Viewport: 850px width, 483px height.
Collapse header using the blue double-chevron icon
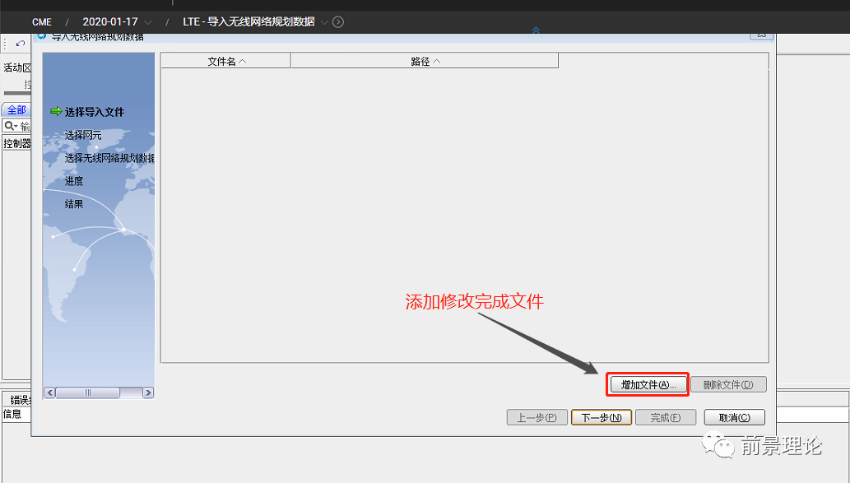click(536, 30)
